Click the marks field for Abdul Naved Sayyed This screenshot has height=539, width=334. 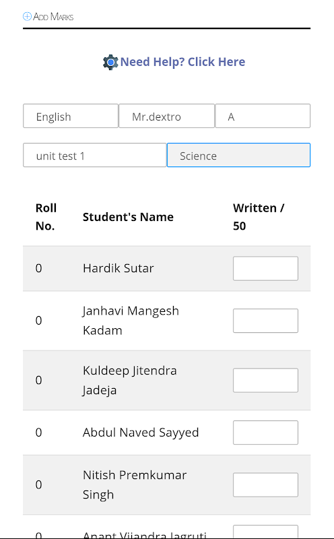pyautogui.click(x=265, y=433)
